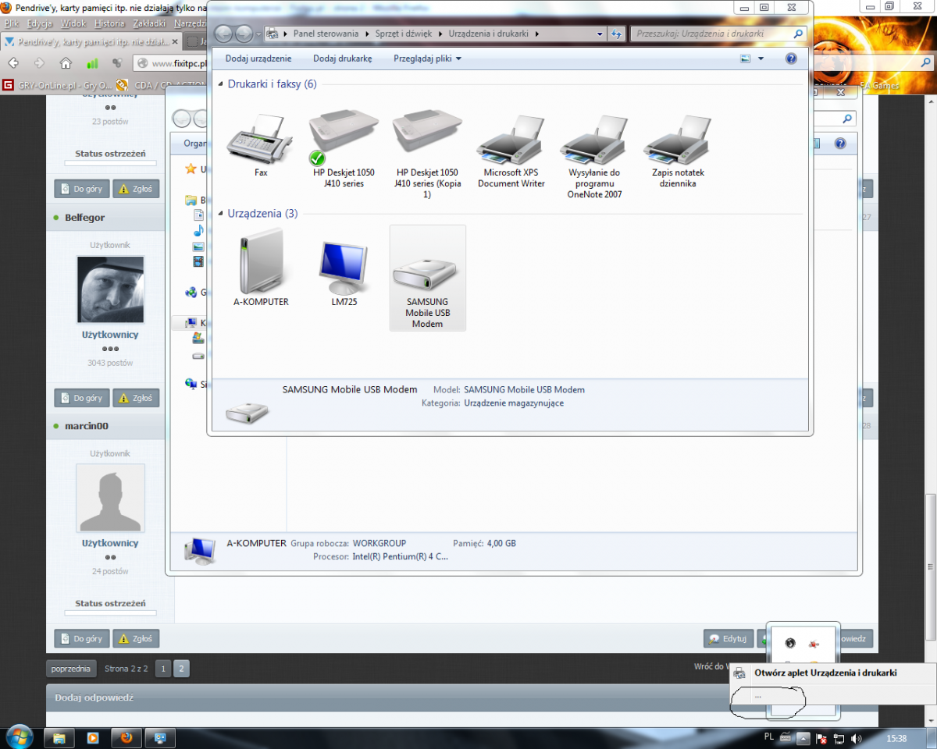Click the green signal bars icon in Firefox
937x749 pixels.
coord(92,63)
